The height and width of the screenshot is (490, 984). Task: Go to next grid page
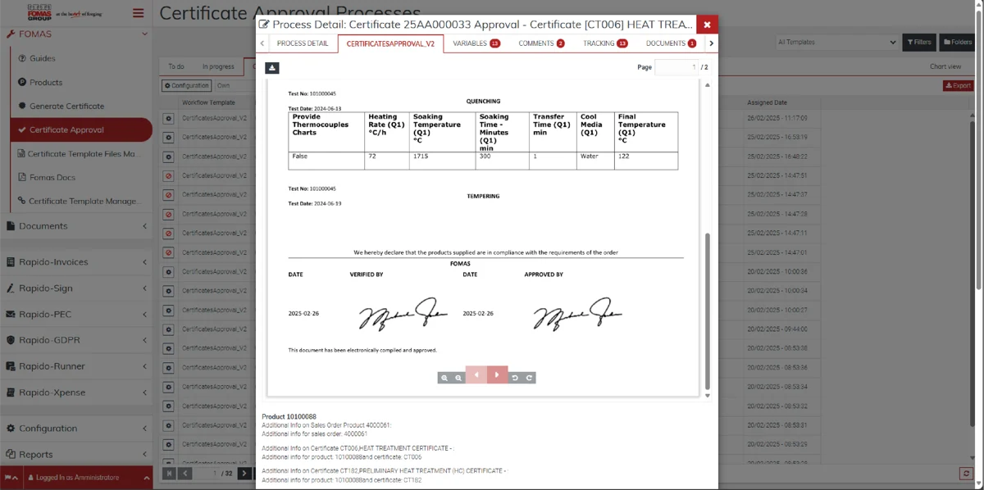[x=244, y=474]
